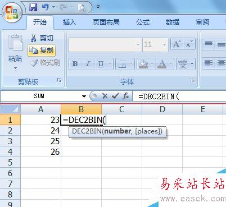Click the 剪切 cut button
Viewport: 226px width, 207px height.
(42, 38)
